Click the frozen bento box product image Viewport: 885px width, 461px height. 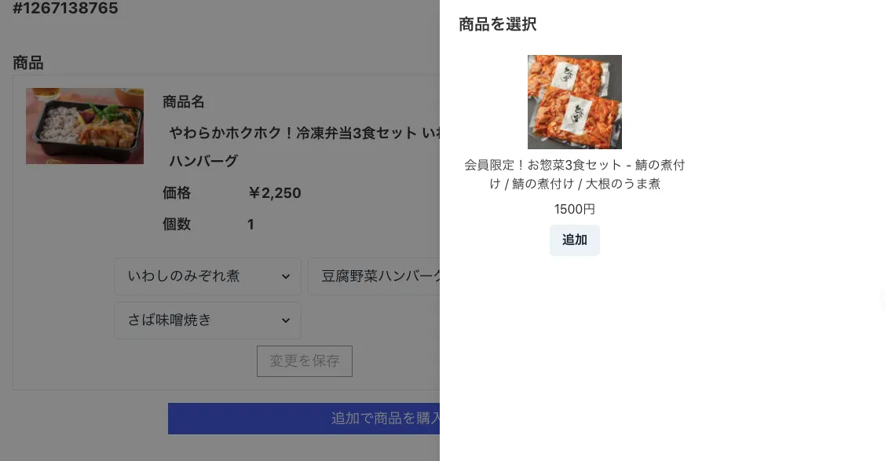(85, 126)
